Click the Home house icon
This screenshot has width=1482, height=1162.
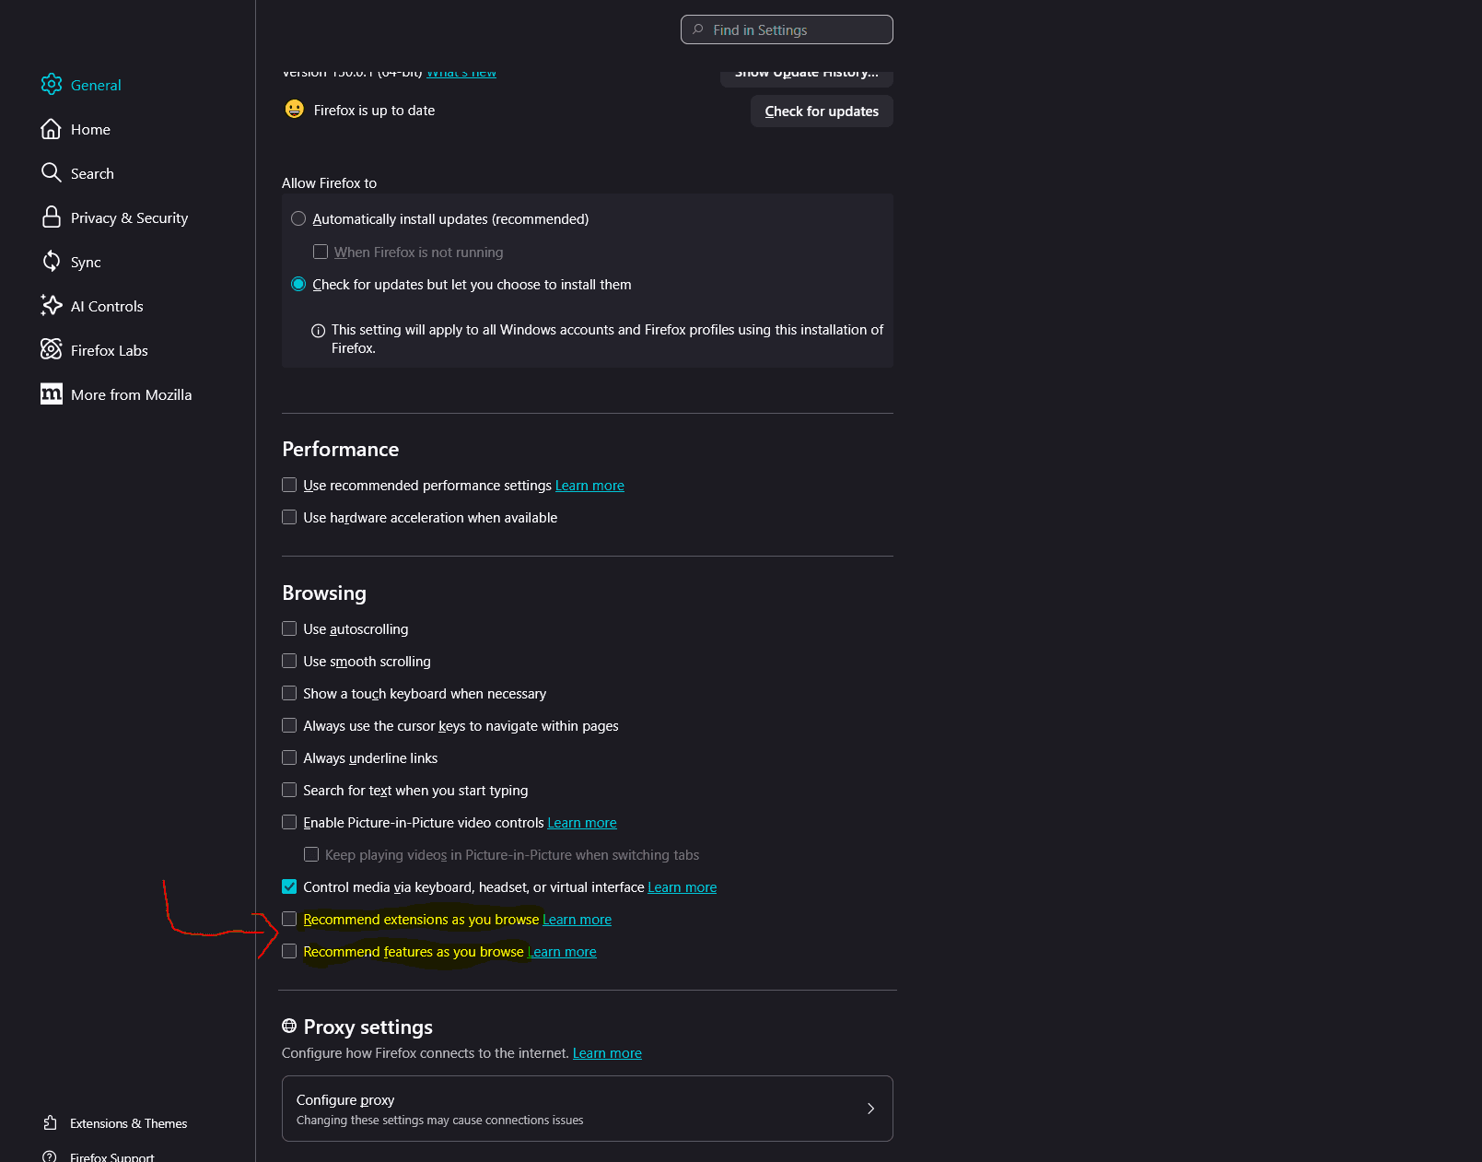[x=52, y=129]
